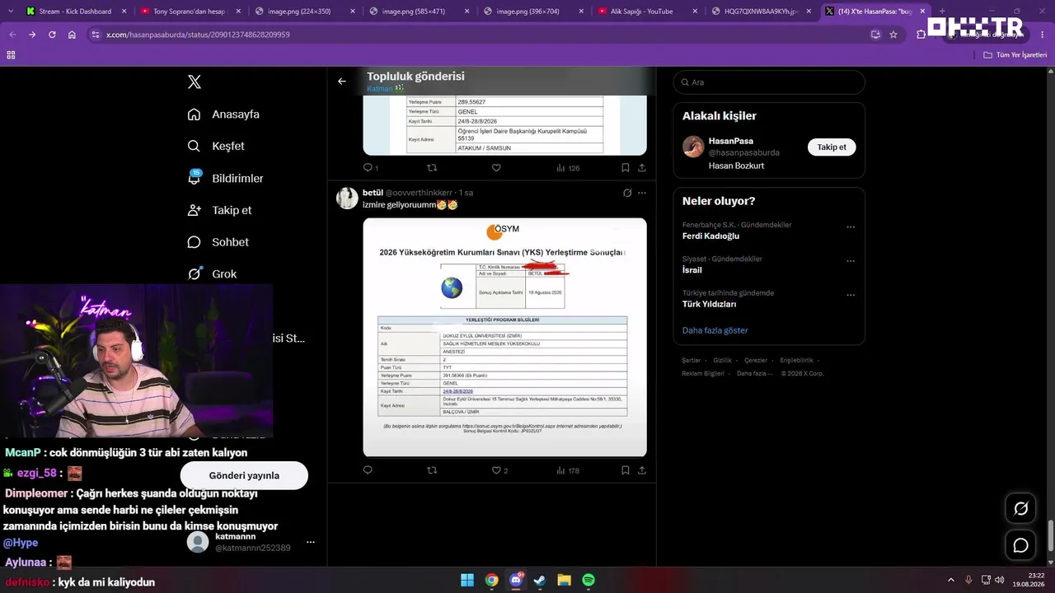Show hidden system tray icons

pos(950,580)
